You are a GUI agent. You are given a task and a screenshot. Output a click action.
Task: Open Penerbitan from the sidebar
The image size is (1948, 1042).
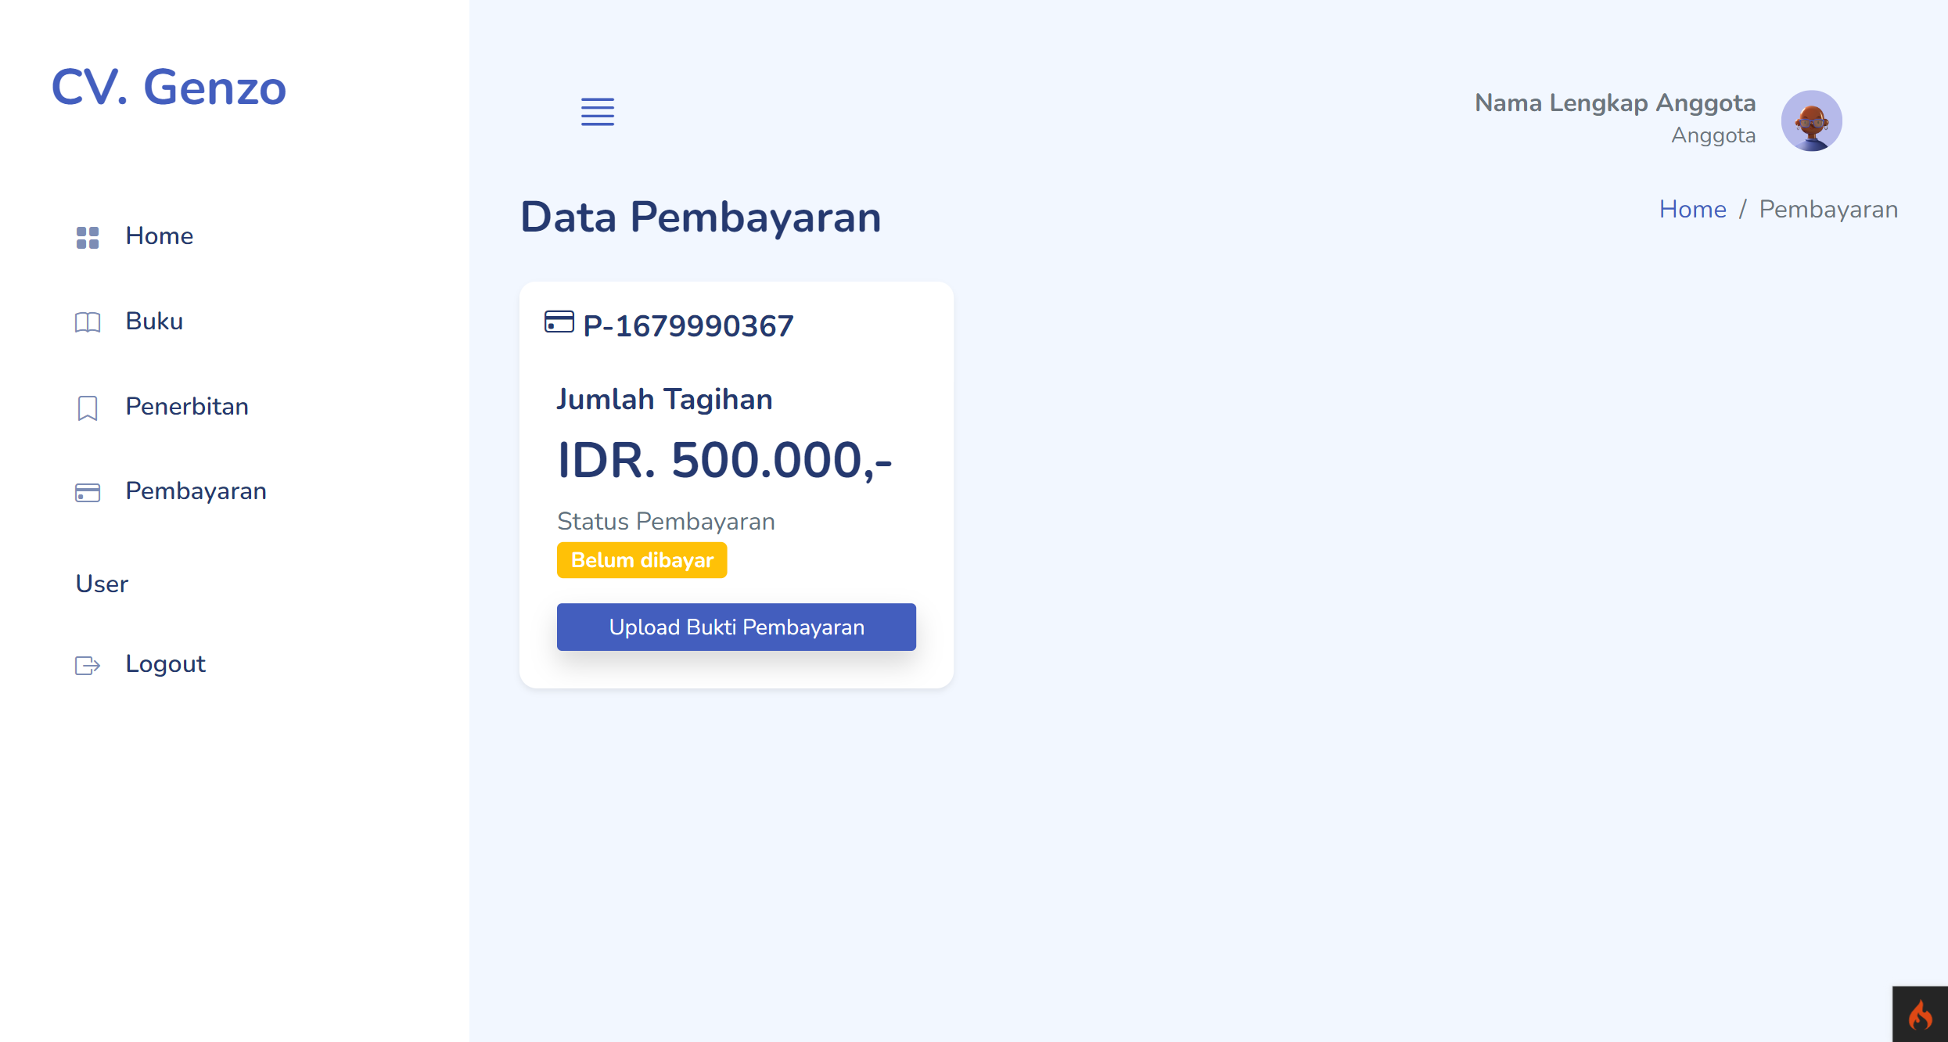(x=185, y=406)
